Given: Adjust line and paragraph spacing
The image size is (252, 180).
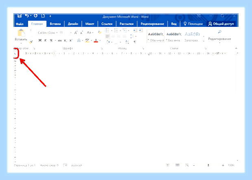Looking at the screenshot, I should (132, 36).
